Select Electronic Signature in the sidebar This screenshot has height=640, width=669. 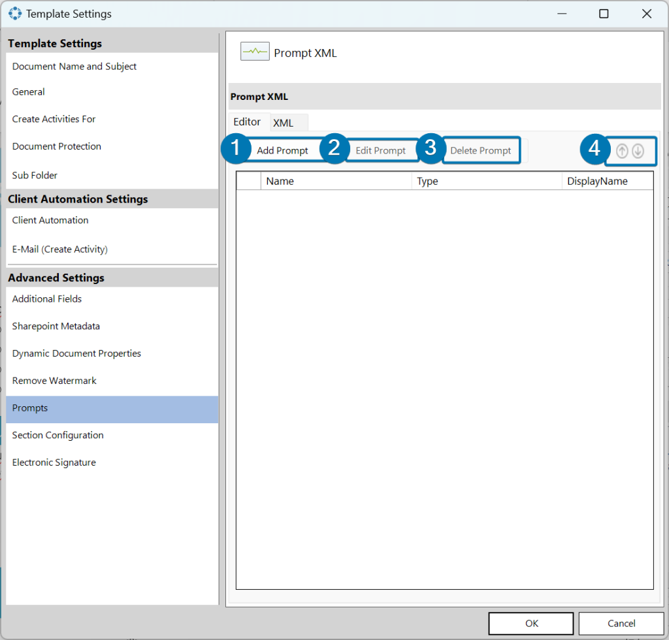pos(112,463)
